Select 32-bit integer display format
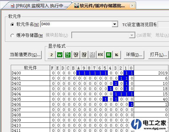Image resolution: width=169 pixels, height=132 pixels. click(76, 55)
